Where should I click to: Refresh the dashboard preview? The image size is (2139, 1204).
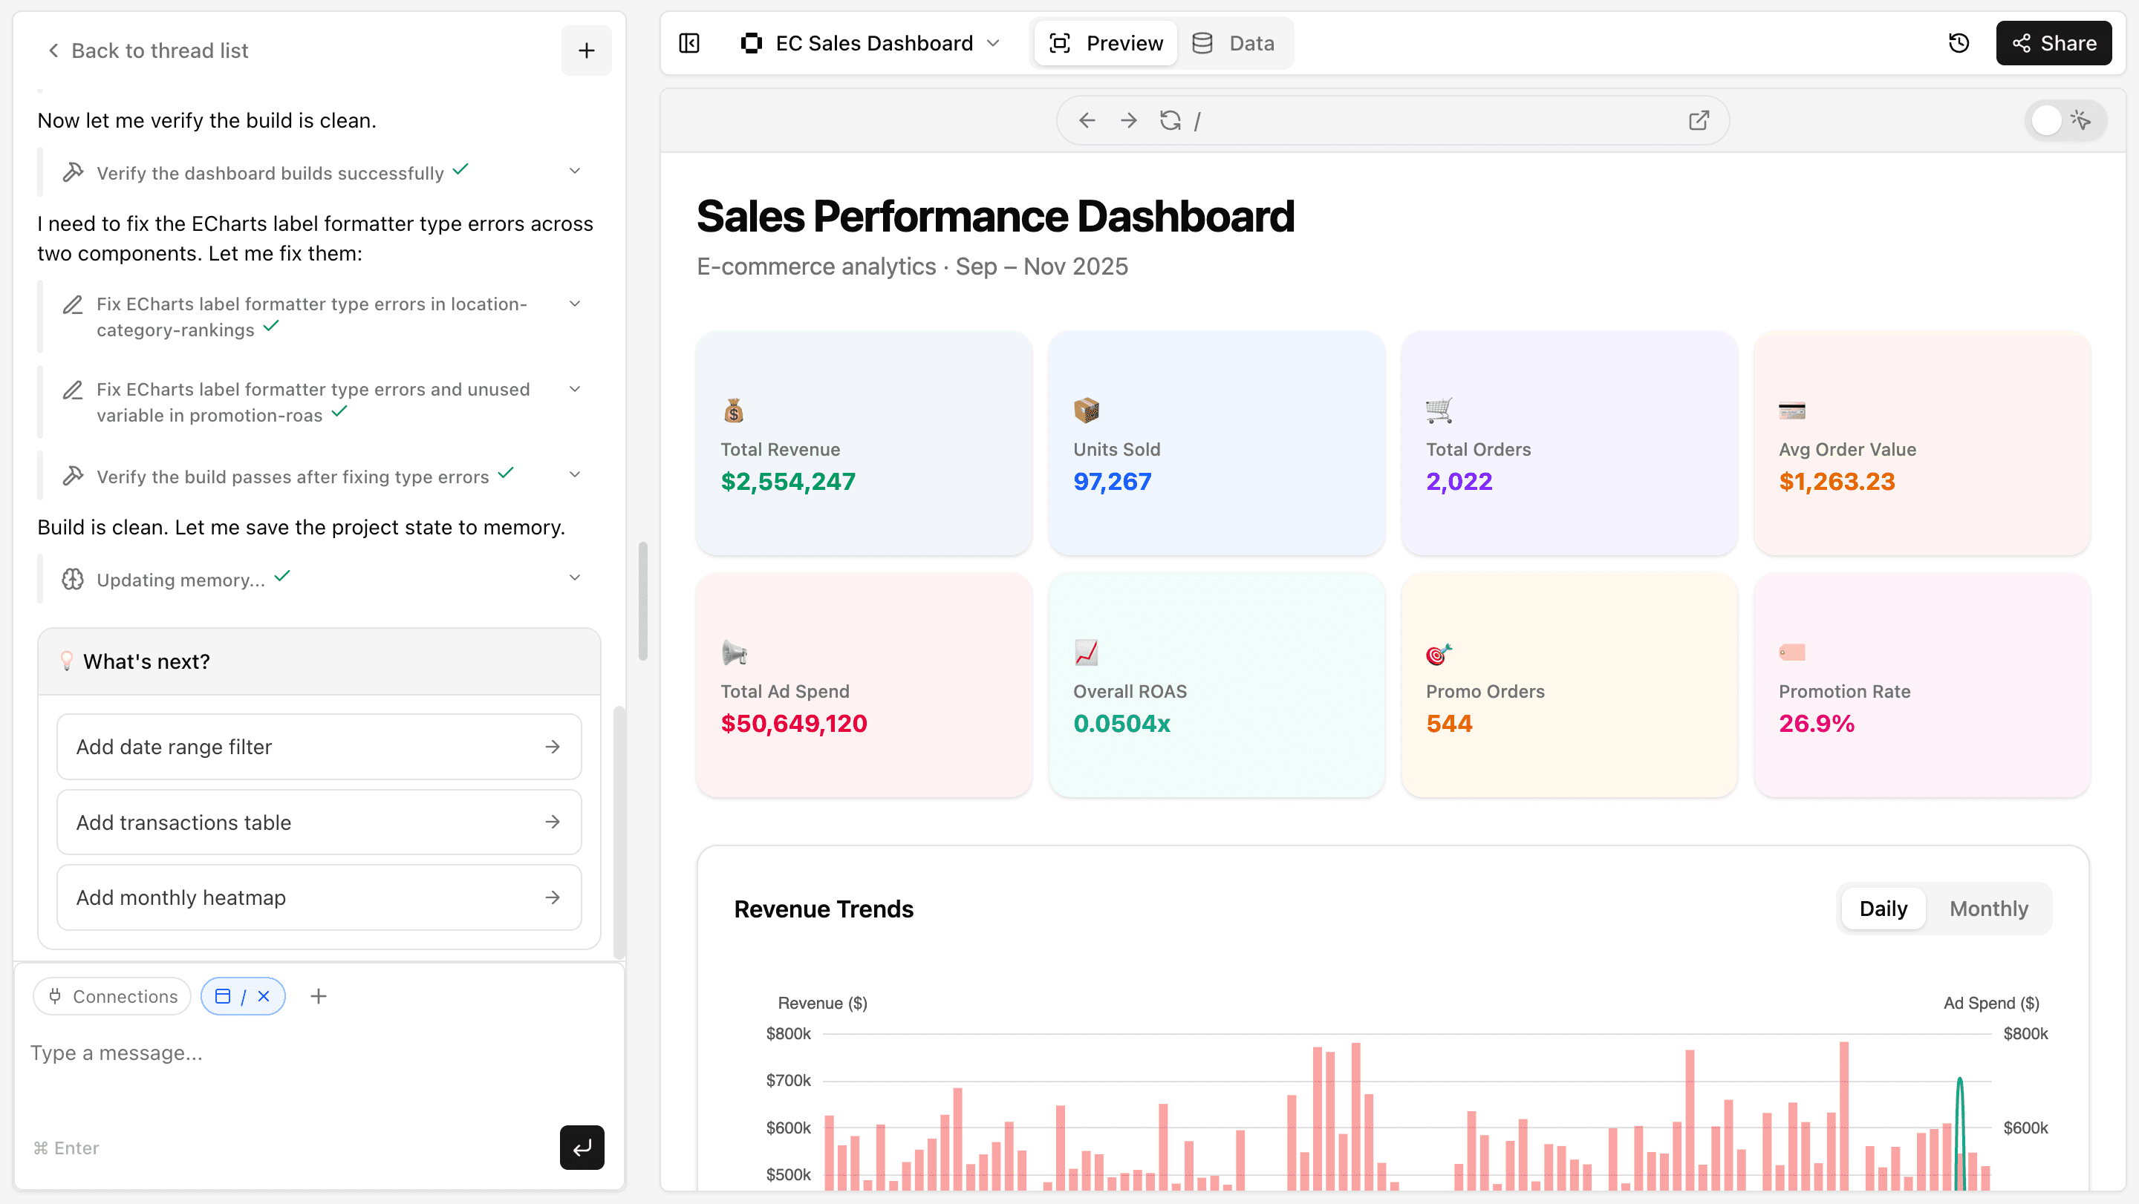click(x=1170, y=120)
